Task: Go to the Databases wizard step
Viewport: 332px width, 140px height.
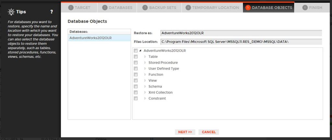Action: (117, 8)
